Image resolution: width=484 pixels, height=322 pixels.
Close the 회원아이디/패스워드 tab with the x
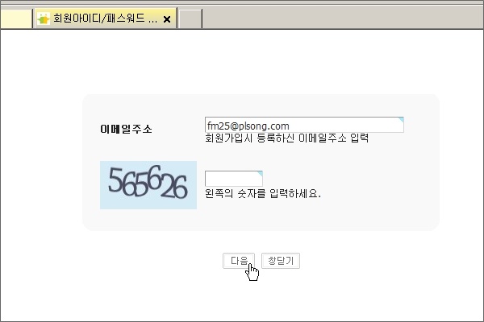(x=167, y=19)
